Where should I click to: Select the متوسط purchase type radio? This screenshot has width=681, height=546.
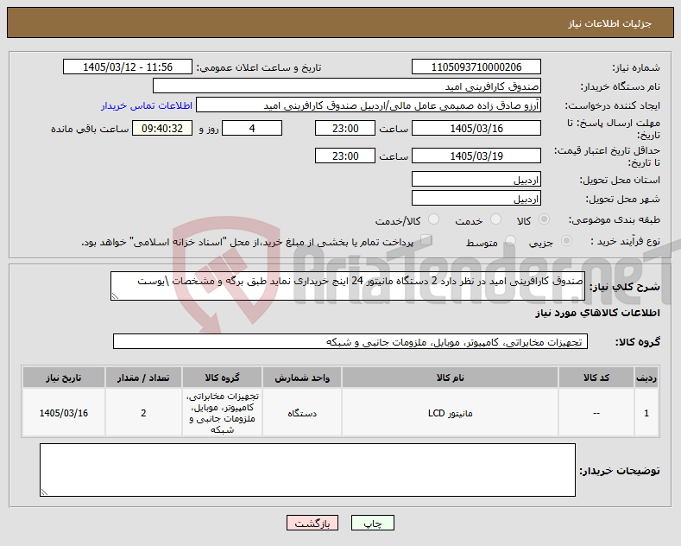(x=510, y=241)
